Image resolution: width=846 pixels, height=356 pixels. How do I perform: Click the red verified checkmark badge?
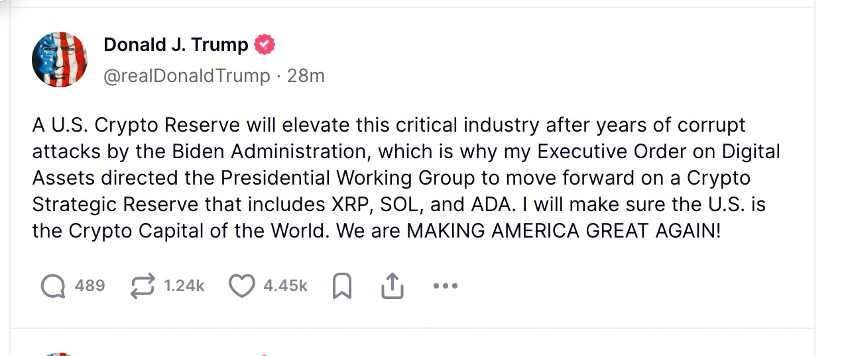(265, 45)
